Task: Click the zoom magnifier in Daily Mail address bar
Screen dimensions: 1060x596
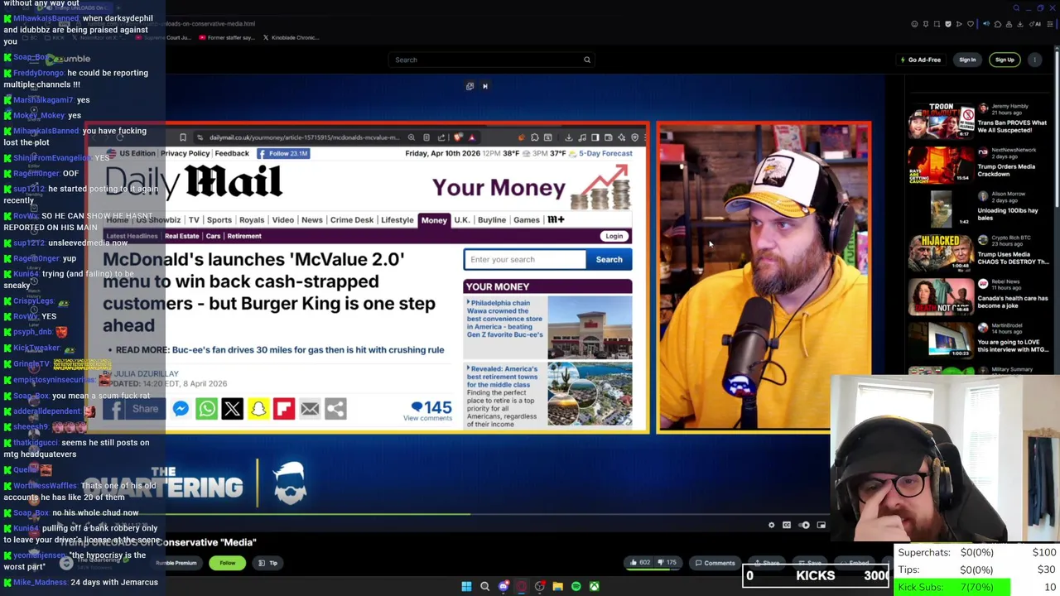Action: click(411, 137)
